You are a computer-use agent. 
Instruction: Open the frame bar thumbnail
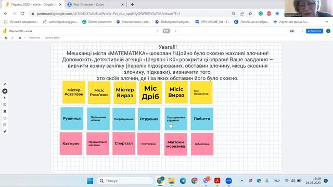tap(166, 31)
